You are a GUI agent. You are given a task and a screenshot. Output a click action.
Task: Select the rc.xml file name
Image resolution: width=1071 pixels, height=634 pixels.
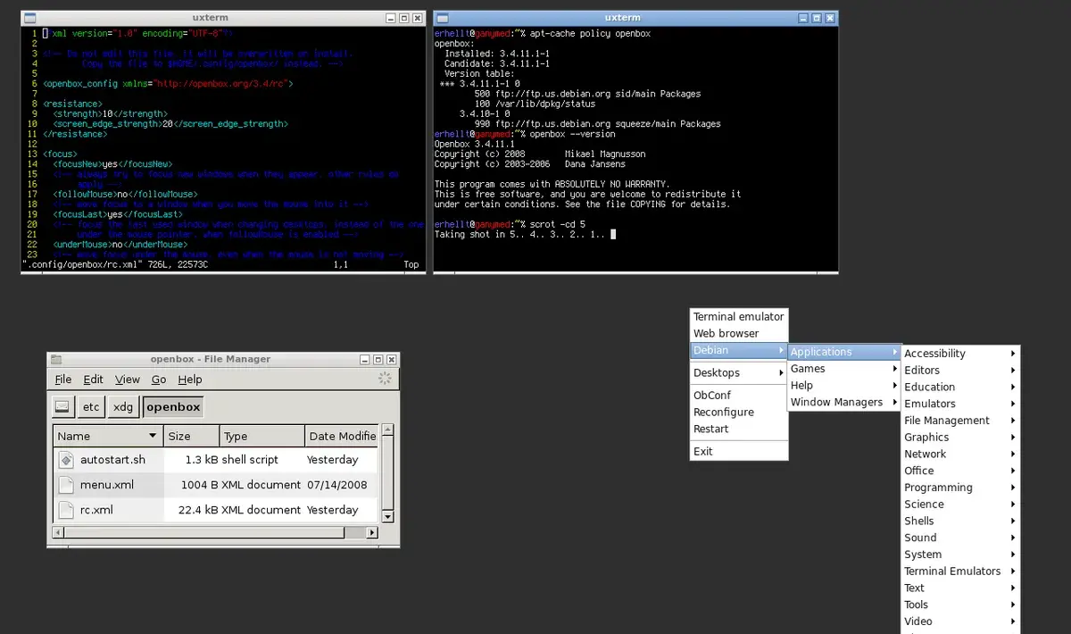(96, 510)
